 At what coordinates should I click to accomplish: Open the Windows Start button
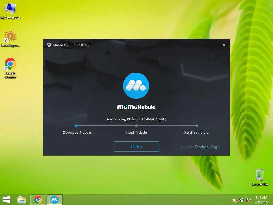[7, 200]
